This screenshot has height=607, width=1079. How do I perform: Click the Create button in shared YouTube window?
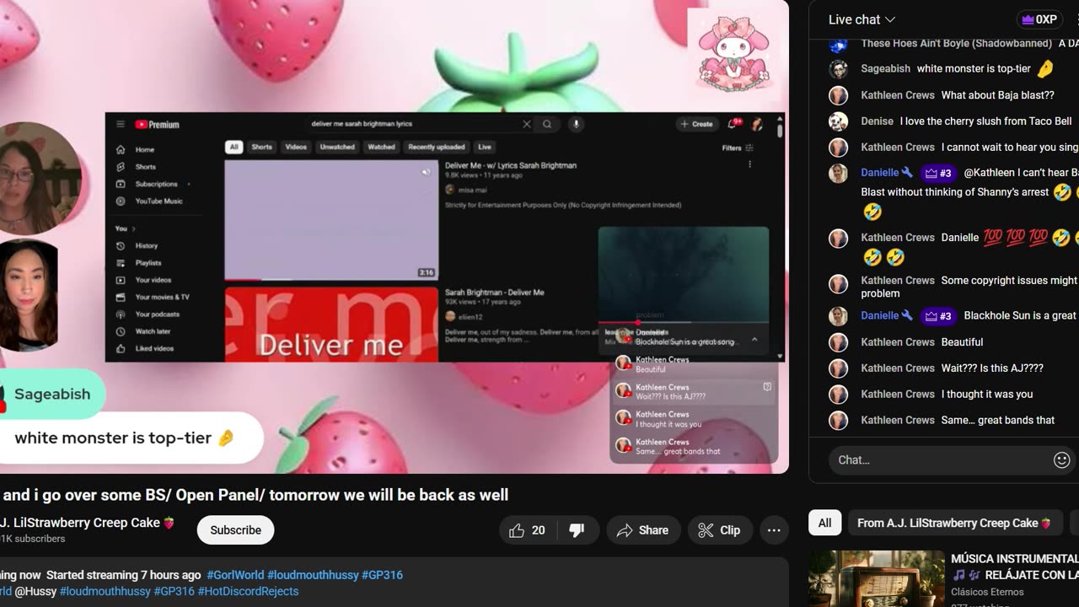coord(696,124)
